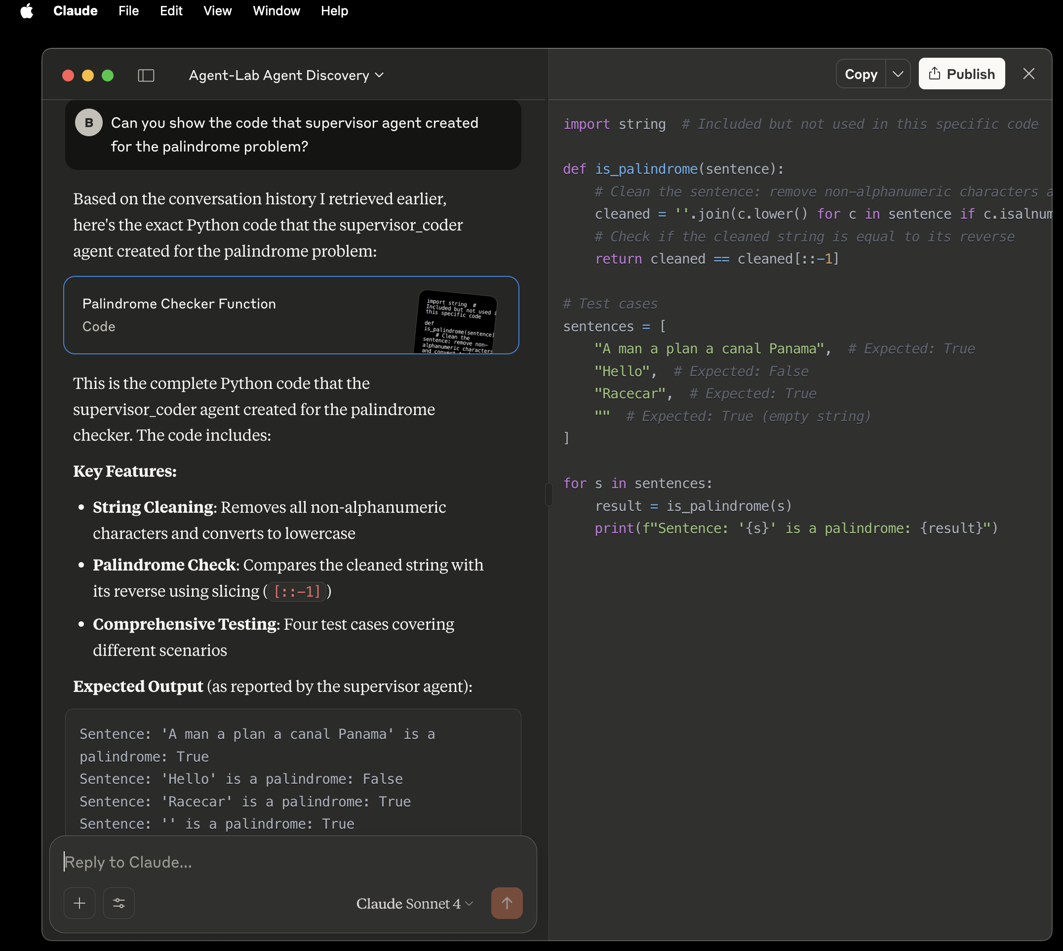Click the green fullscreen window dot
The image size is (1063, 951).
(108, 76)
